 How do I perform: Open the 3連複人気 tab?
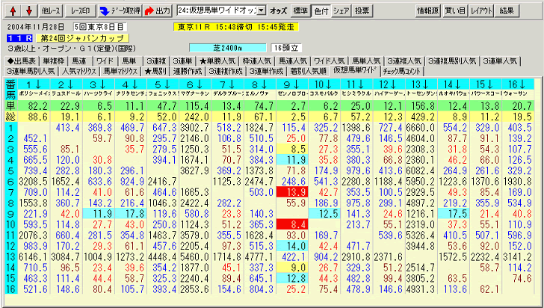[x=404, y=61]
